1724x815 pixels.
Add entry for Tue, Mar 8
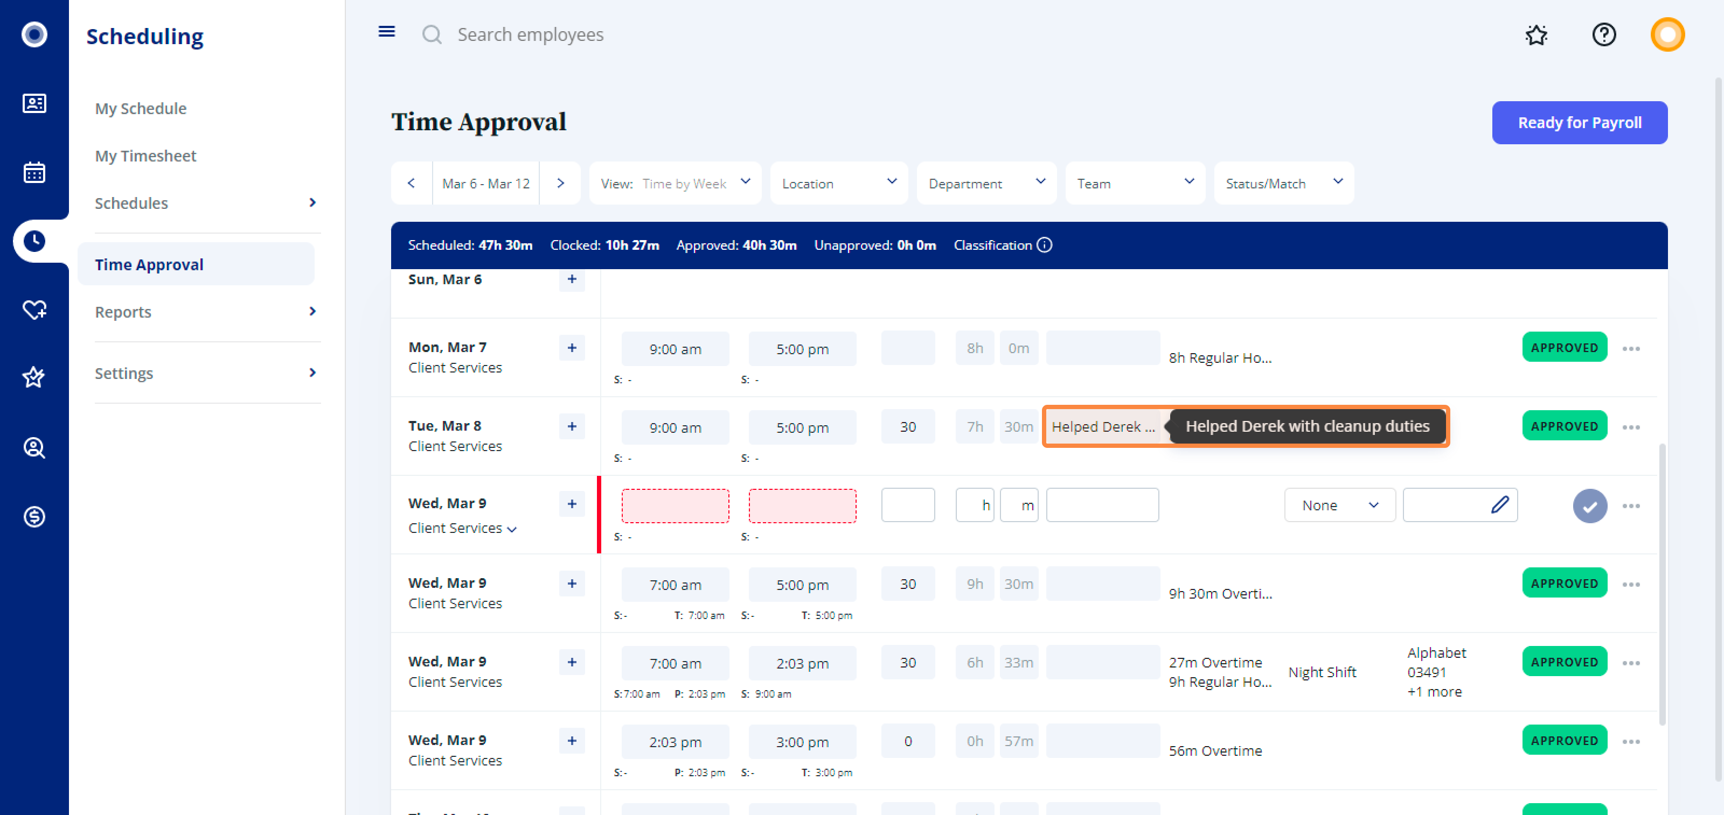coord(572,426)
